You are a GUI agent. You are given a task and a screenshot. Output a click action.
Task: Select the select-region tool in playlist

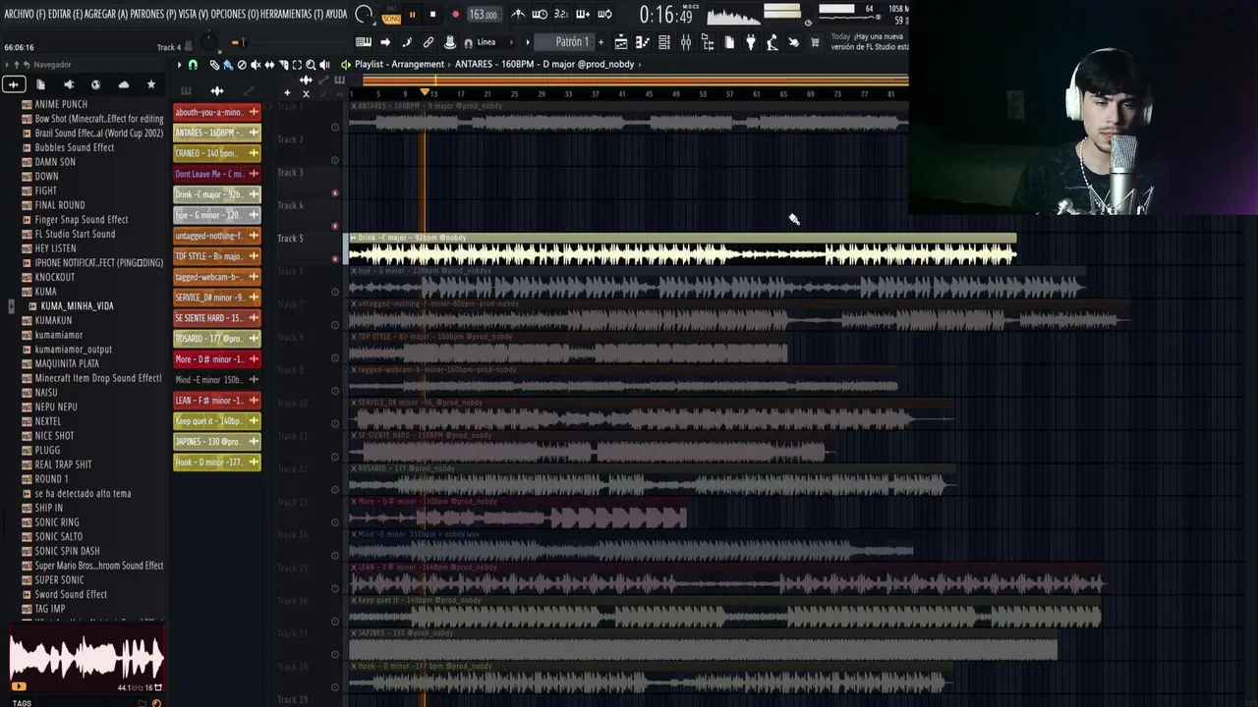tap(297, 65)
